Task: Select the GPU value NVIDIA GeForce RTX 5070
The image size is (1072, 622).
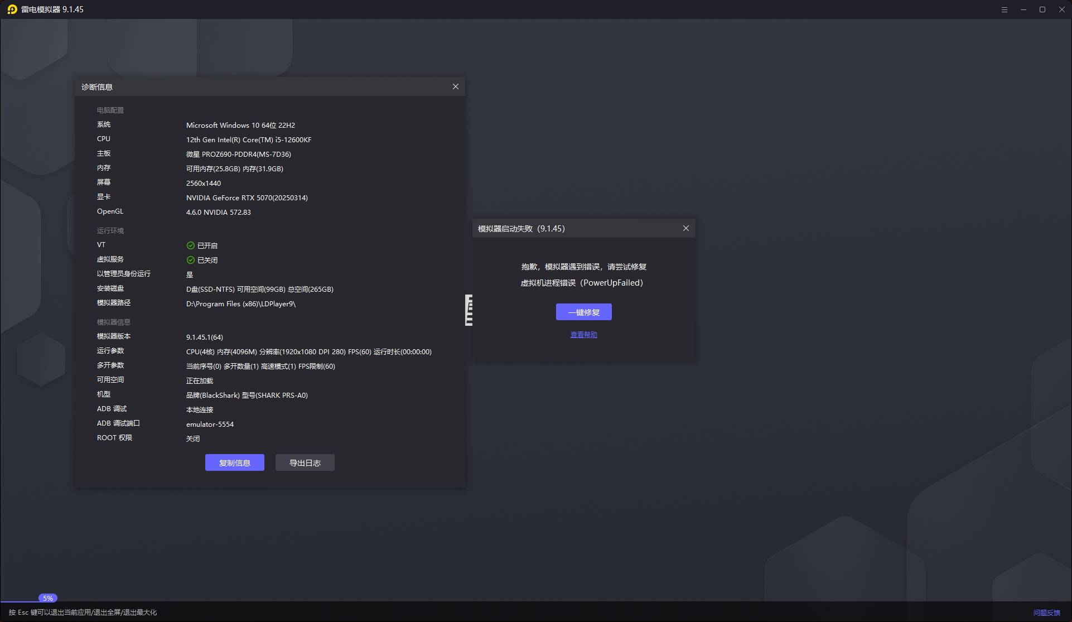Action: click(247, 198)
